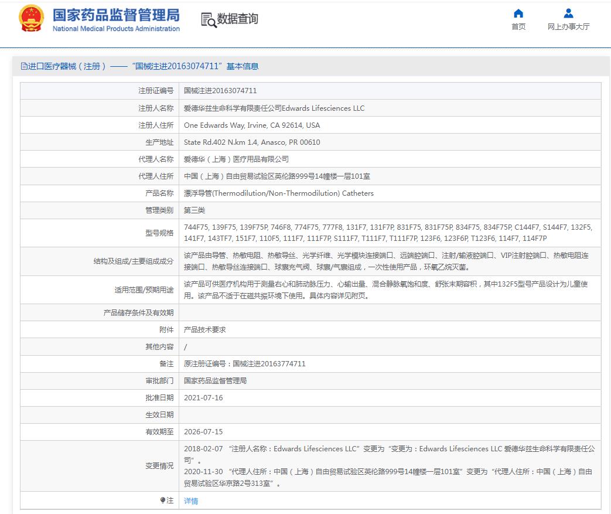Click the attachment value 产品技术要求
Screen dimensions: 611x514
[205, 329]
